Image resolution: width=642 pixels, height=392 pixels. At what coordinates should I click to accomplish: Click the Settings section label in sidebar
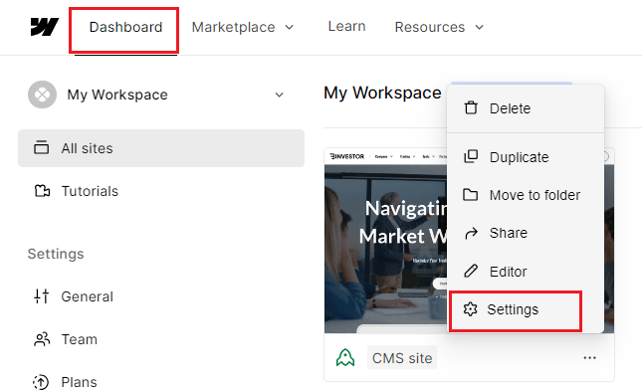click(56, 254)
